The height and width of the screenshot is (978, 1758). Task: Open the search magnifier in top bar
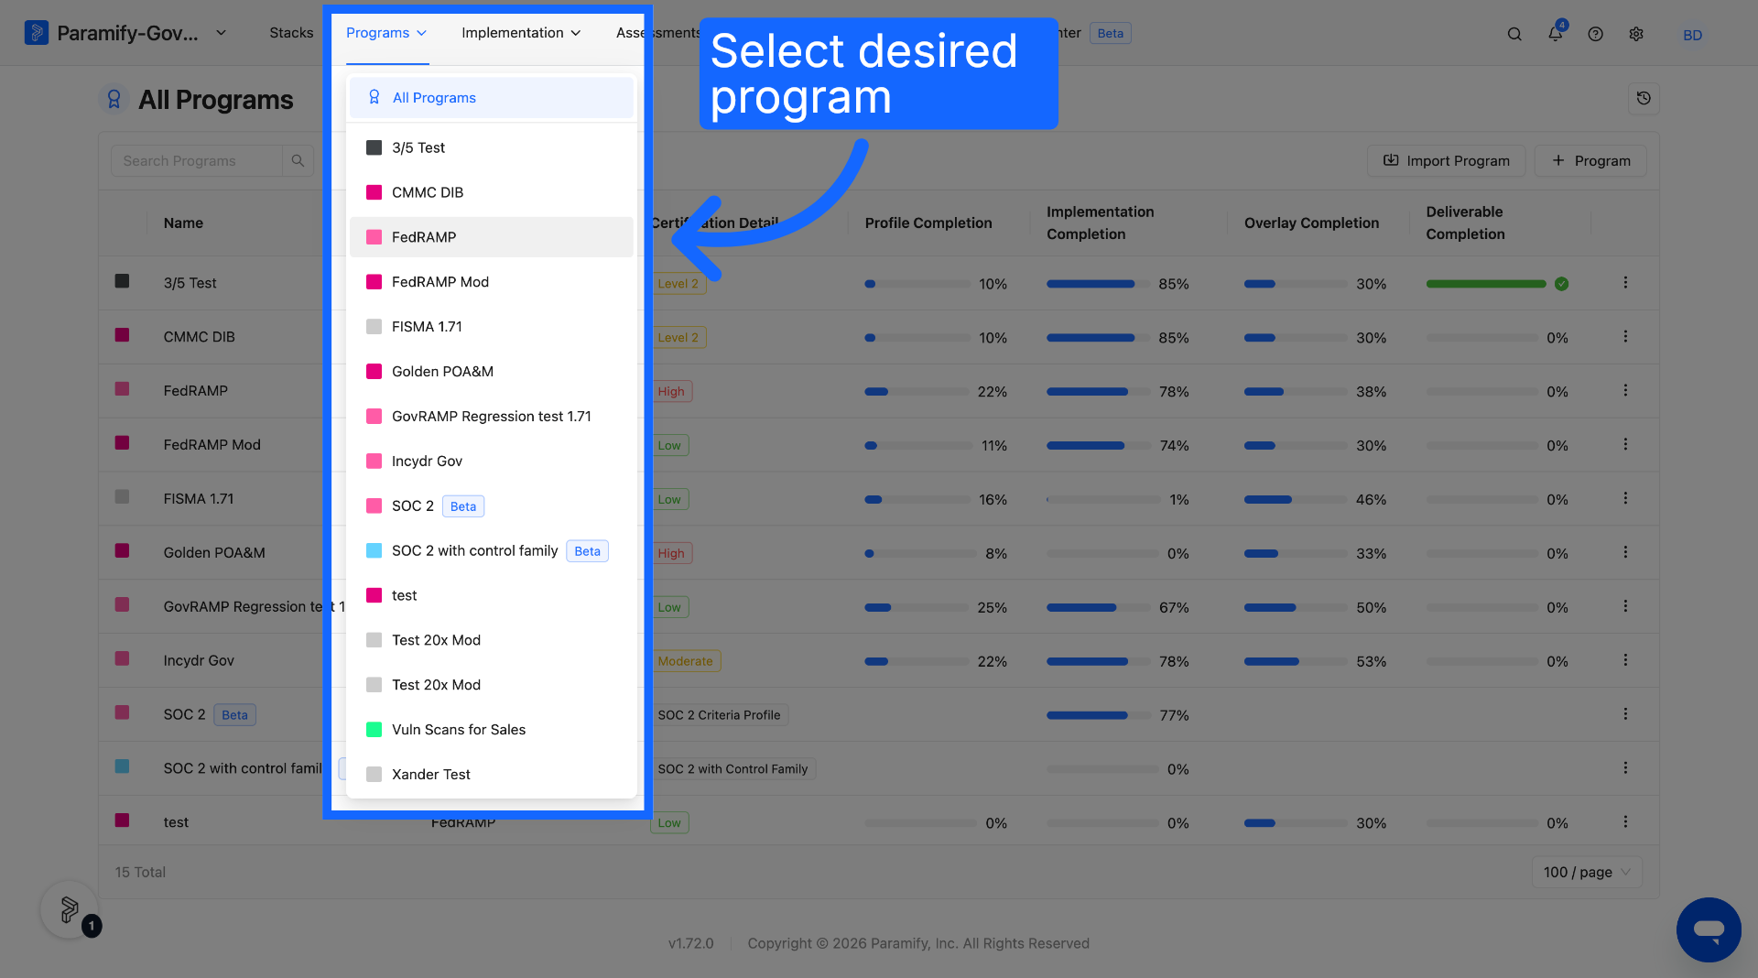click(x=1514, y=34)
